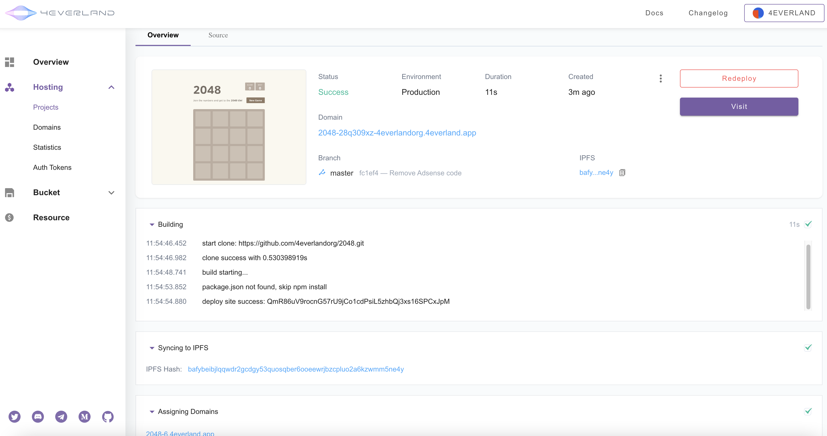Open the 2048-28q309xz domain link
827x436 pixels.
tap(397, 133)
